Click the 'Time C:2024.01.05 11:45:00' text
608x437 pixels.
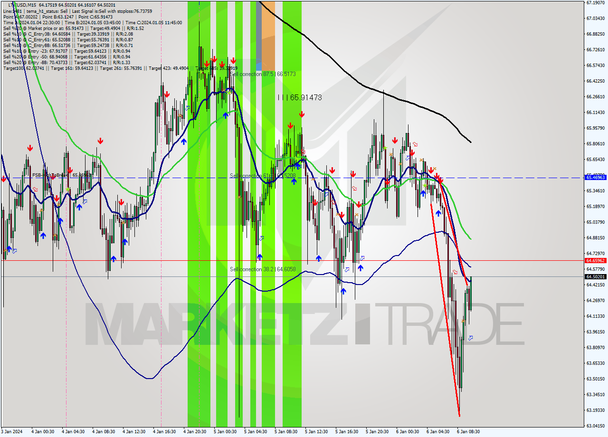click(x=153, y=22)
